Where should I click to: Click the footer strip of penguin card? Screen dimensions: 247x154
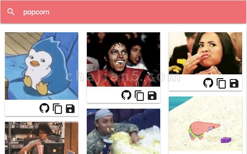pos(42,108)
